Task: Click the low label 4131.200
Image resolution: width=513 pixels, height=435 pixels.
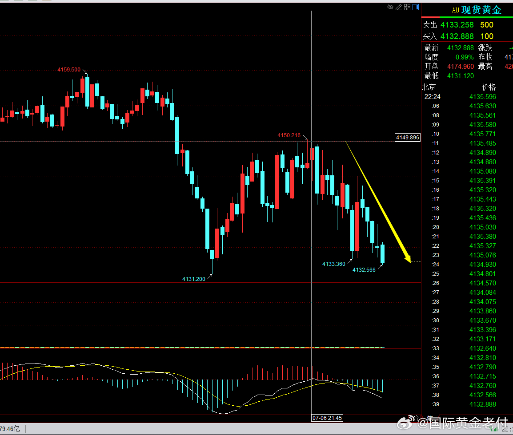Action: [x=194, y=279]
